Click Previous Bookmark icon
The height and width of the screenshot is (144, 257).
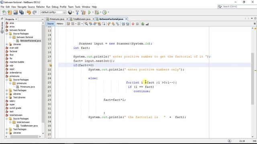109,24
